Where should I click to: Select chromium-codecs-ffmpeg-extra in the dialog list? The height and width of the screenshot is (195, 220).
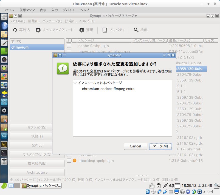tap(108, 89)
